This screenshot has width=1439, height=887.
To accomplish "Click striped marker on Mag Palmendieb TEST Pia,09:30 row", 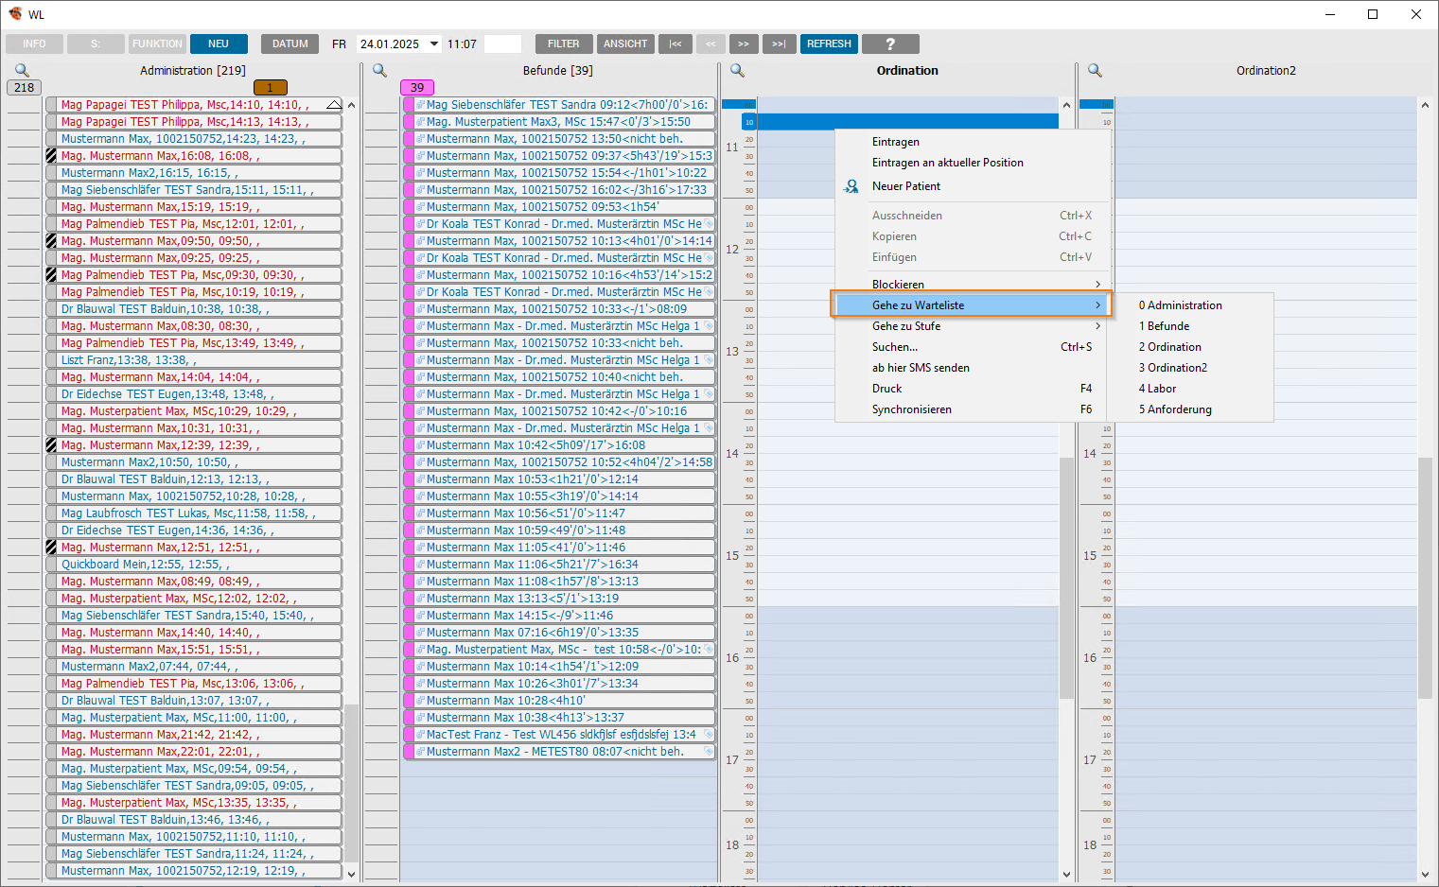I will (51, 275).
